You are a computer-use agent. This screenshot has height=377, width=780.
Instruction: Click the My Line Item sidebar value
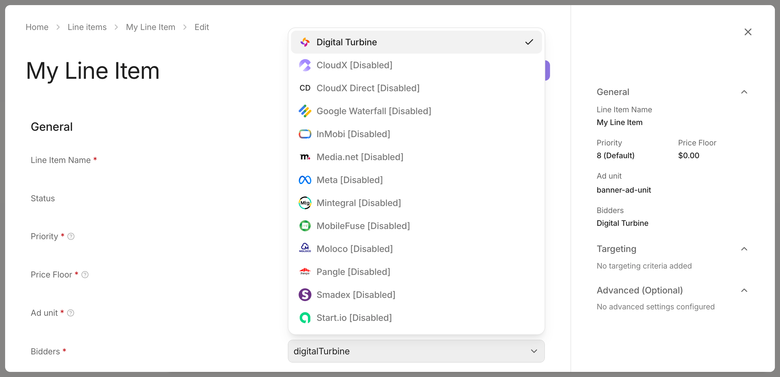coord(620,122)
